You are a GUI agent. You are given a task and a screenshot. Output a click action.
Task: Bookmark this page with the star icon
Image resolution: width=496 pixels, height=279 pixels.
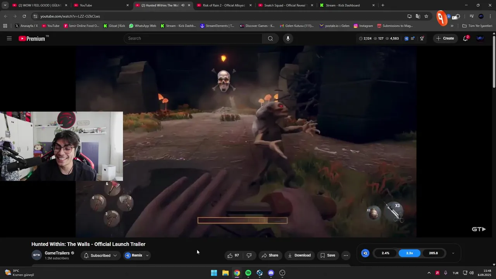pyautogui.click(x=426, y=16)
